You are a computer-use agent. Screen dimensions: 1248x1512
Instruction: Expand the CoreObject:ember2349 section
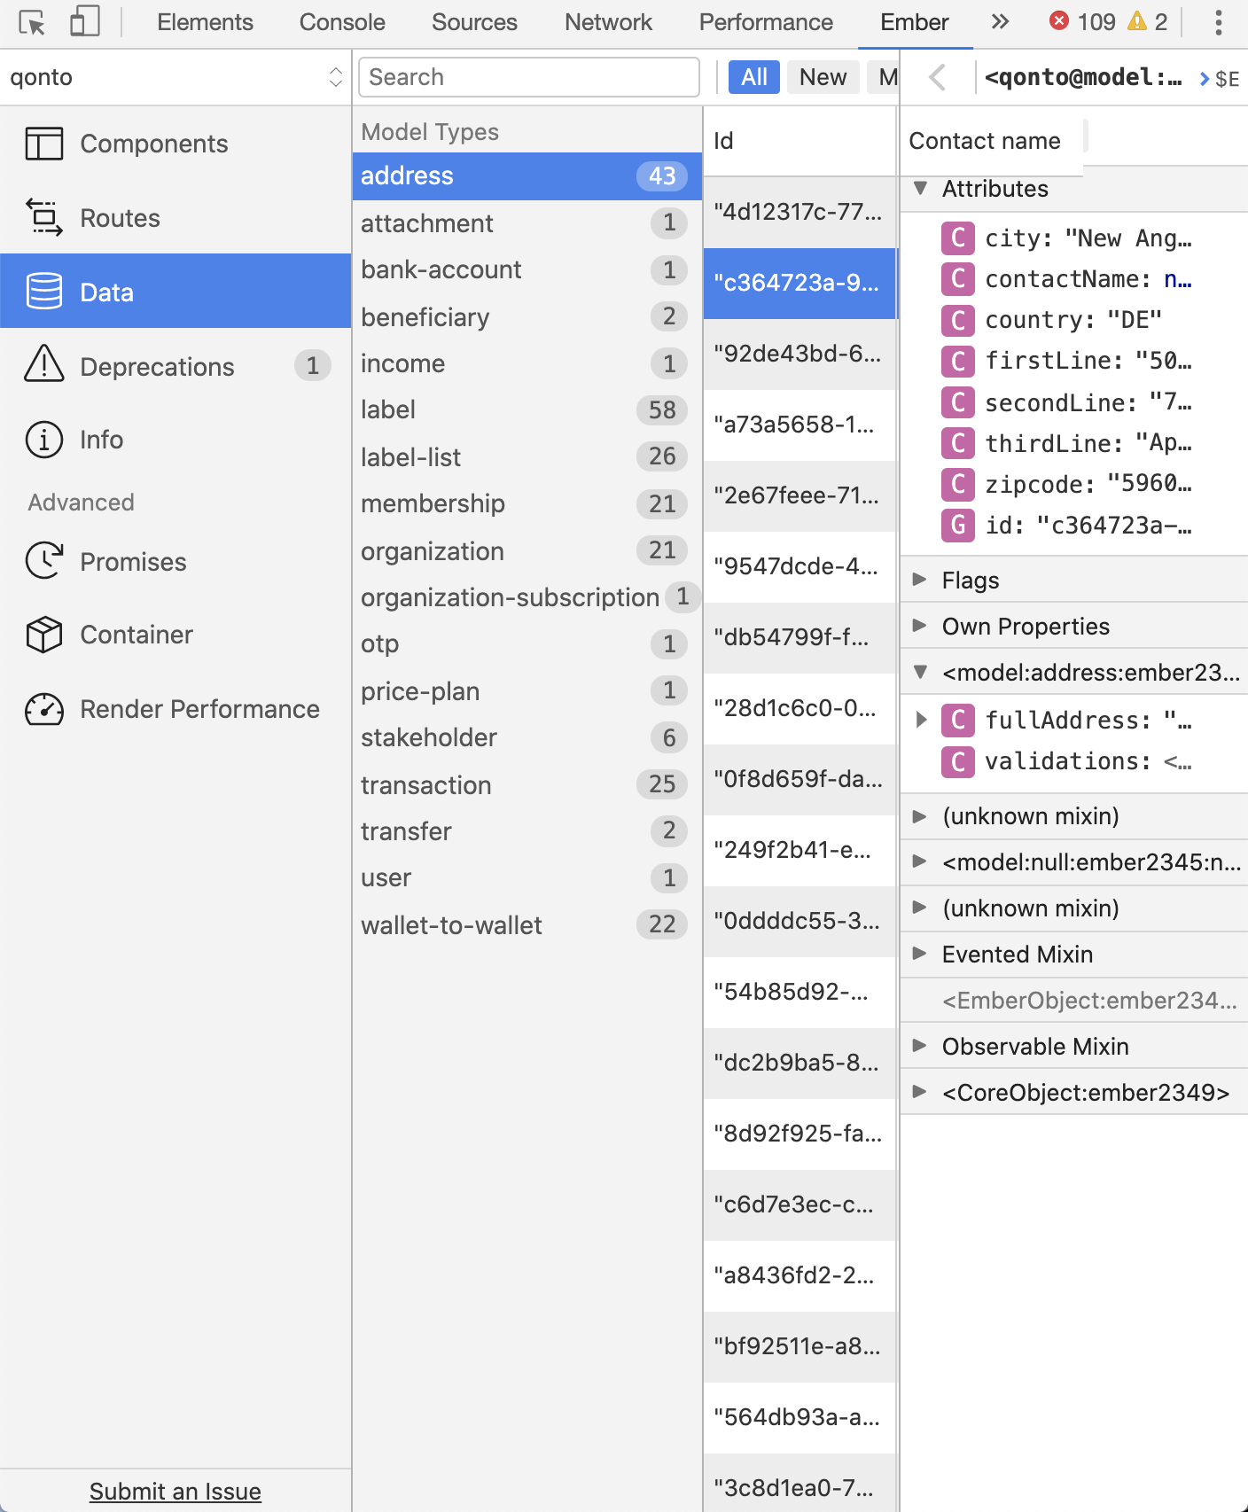pos(920,1092)
